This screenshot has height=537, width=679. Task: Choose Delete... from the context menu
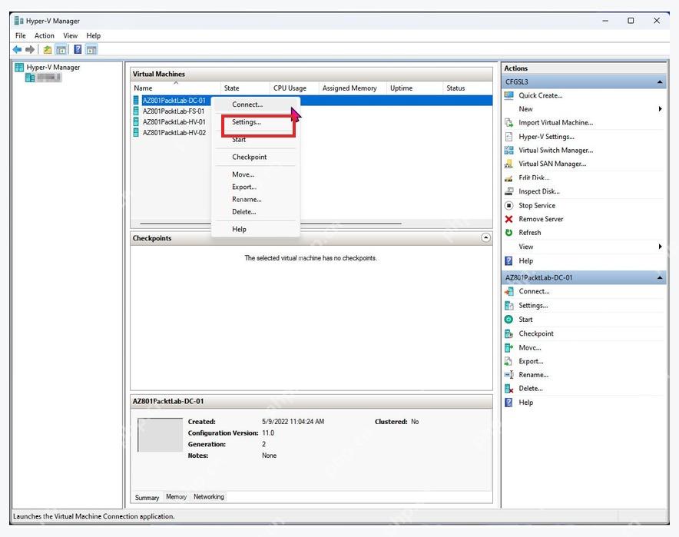[256, 212]
